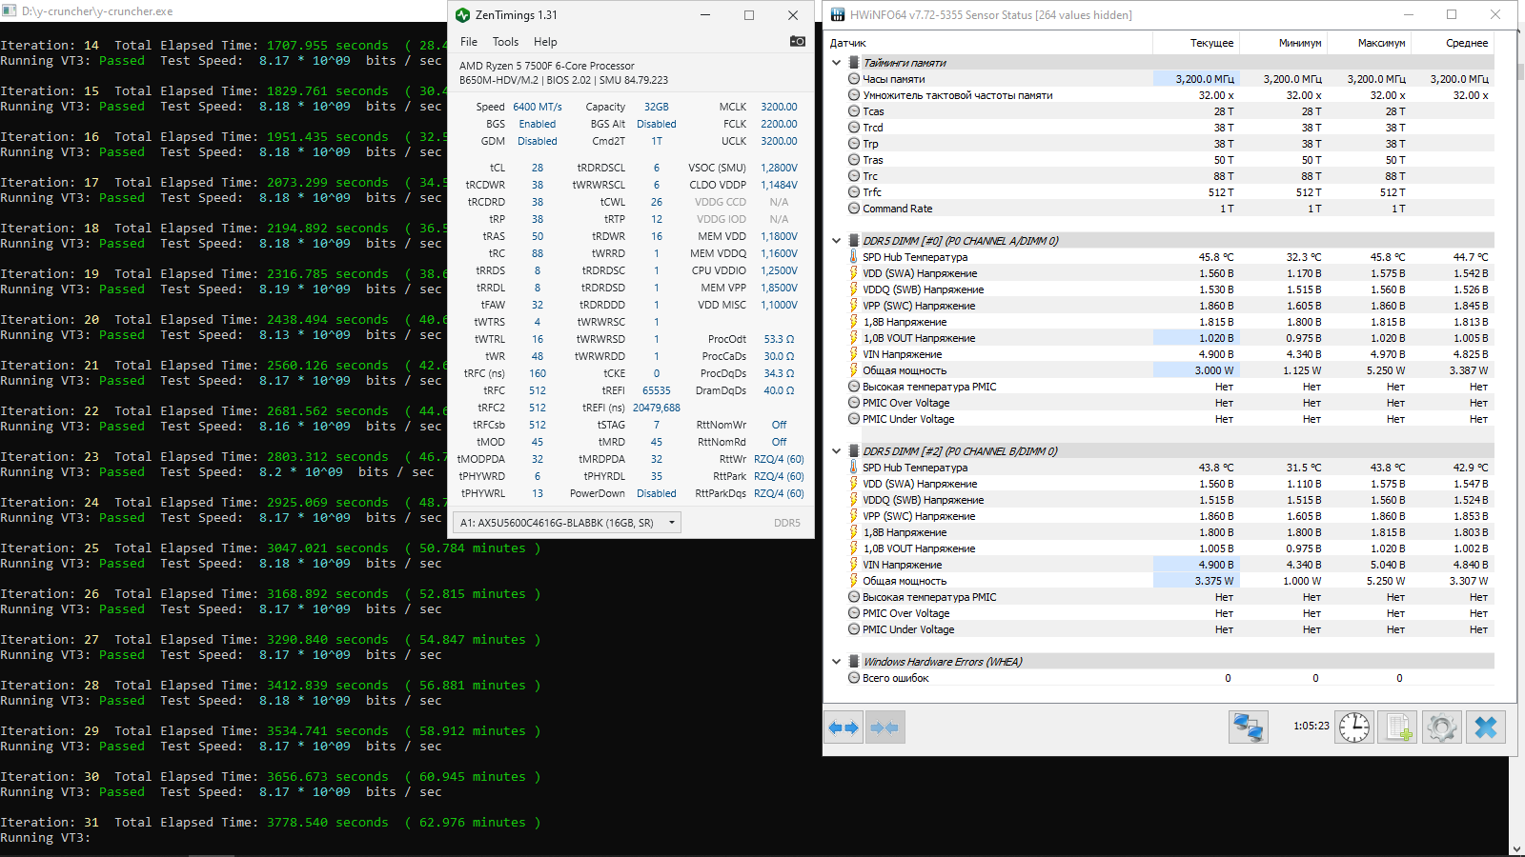Click the HWiNFO logging sheet icon

click(1397, 727)
